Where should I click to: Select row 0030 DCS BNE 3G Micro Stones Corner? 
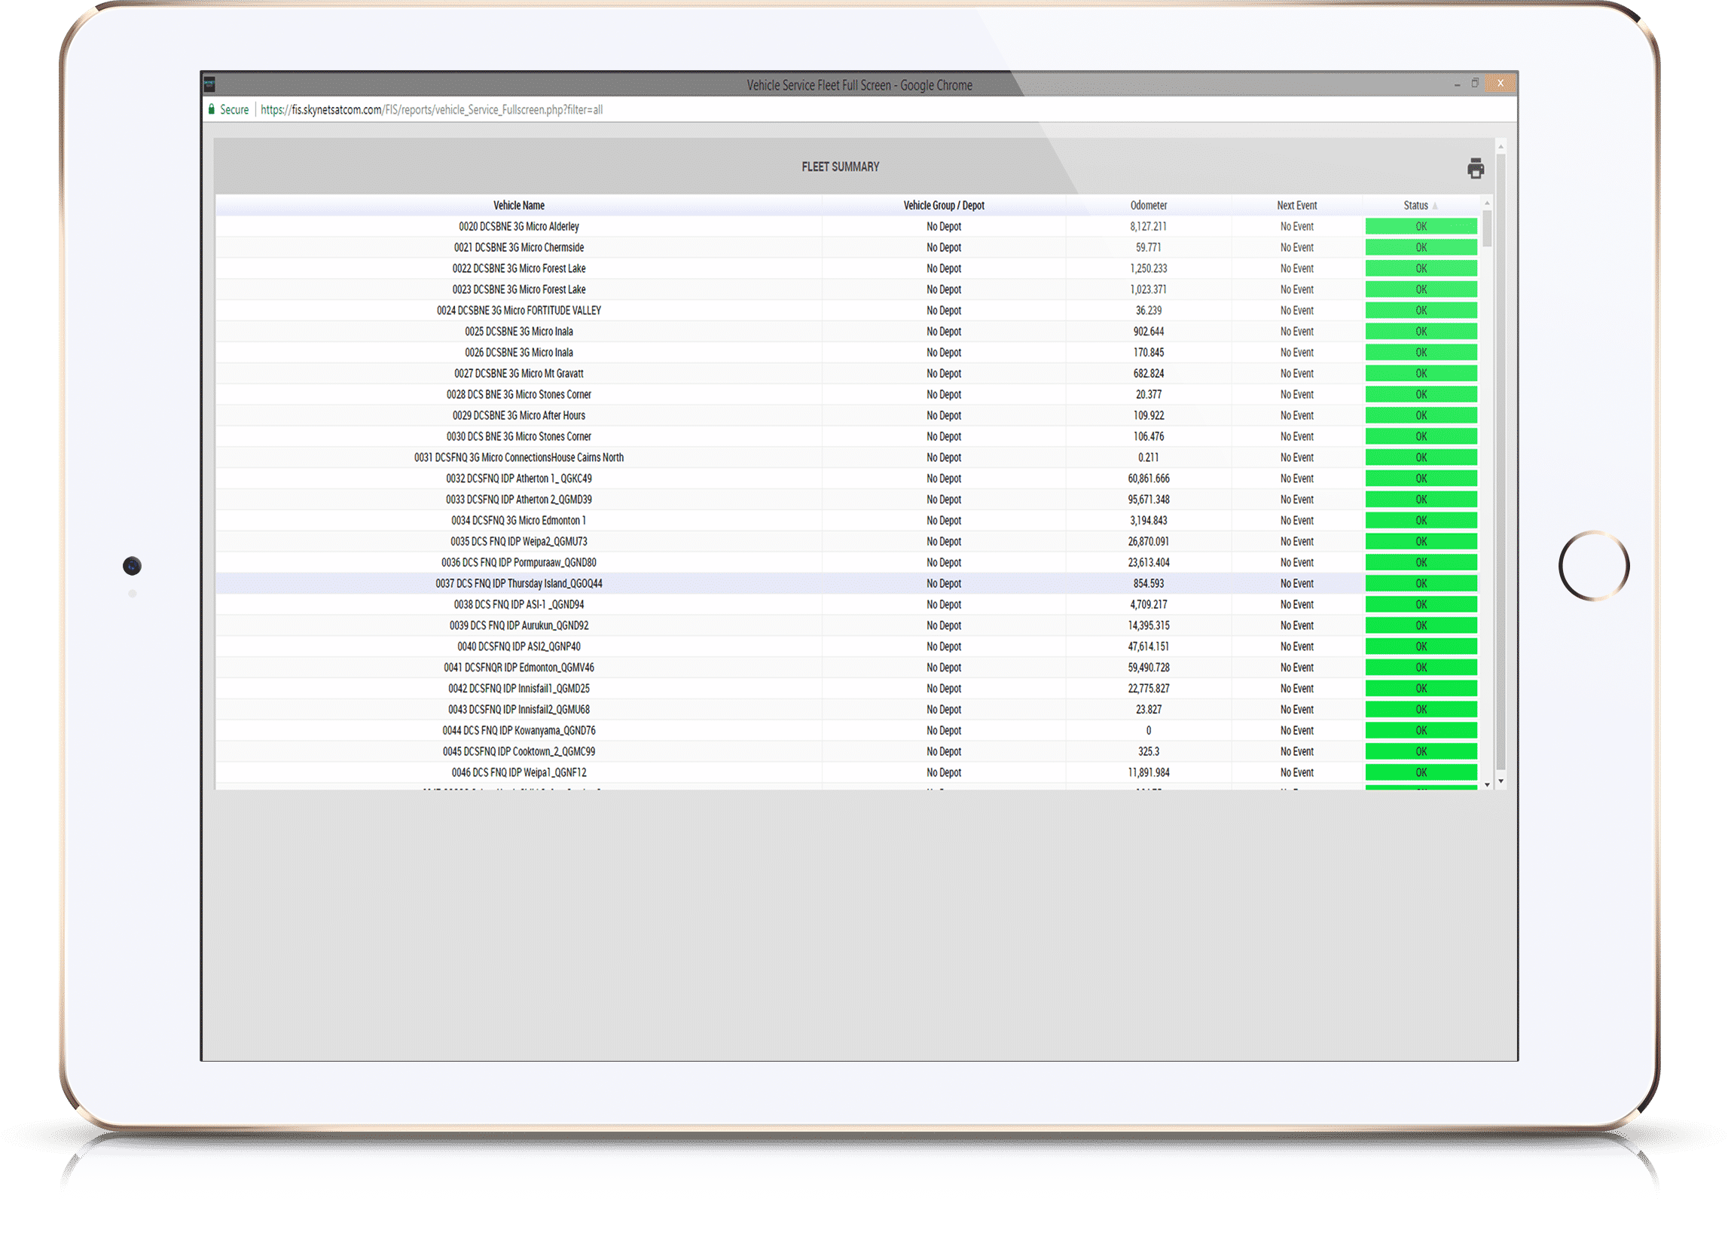pyautogui.click(x=847, y=436)
